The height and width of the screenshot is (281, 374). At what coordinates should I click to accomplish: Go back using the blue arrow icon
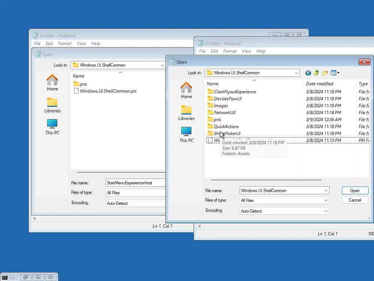pyautogui.click(x=308, y=73)
